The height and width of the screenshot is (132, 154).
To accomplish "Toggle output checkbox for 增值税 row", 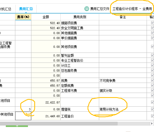I will 152,109.
